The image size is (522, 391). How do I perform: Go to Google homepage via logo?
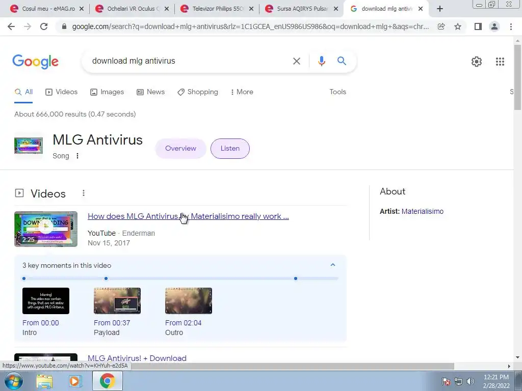point(36,62)
